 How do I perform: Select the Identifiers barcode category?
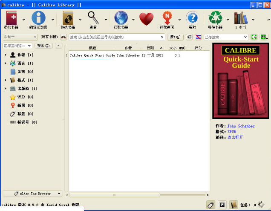click(23, 122)
